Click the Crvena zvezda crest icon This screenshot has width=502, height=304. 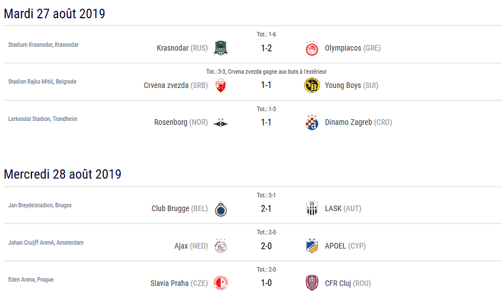[220, 86]
